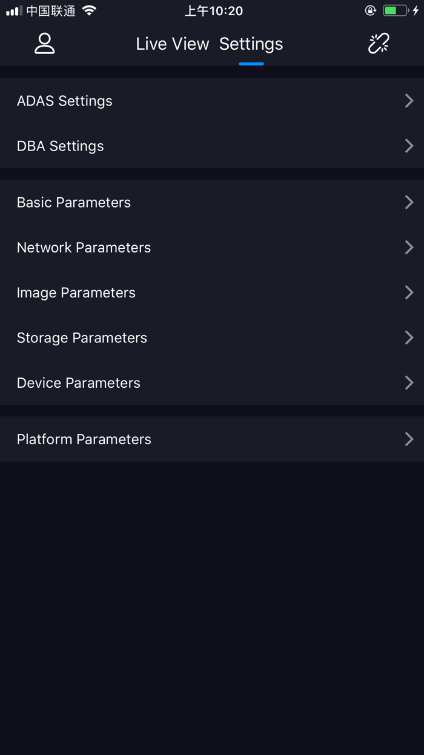Tap the broken link connection icon
Viewport: 424px width, 755px height.
tap(379, 44)
